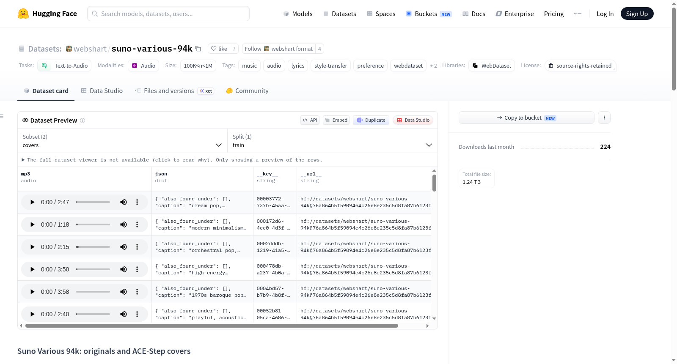677x364 pixels.
Task: Play the 3:50 audio row
Action: (x=32, y=269)
